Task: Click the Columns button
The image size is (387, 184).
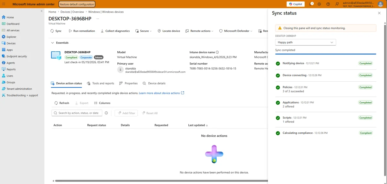Action: point(102,103)
